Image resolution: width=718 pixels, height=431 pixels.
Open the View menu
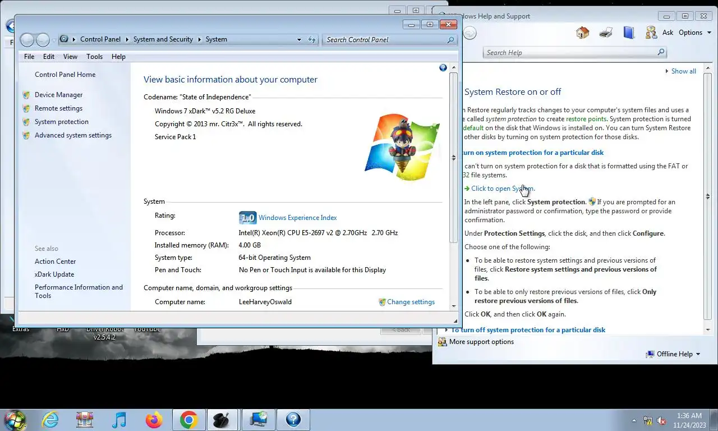70,57
